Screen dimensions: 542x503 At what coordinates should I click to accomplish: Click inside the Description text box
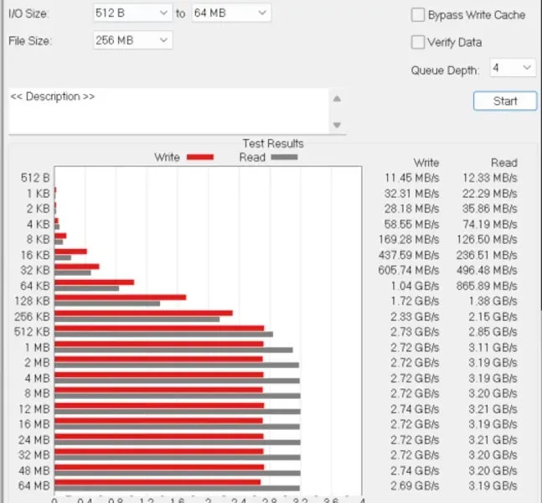(168, 111)
